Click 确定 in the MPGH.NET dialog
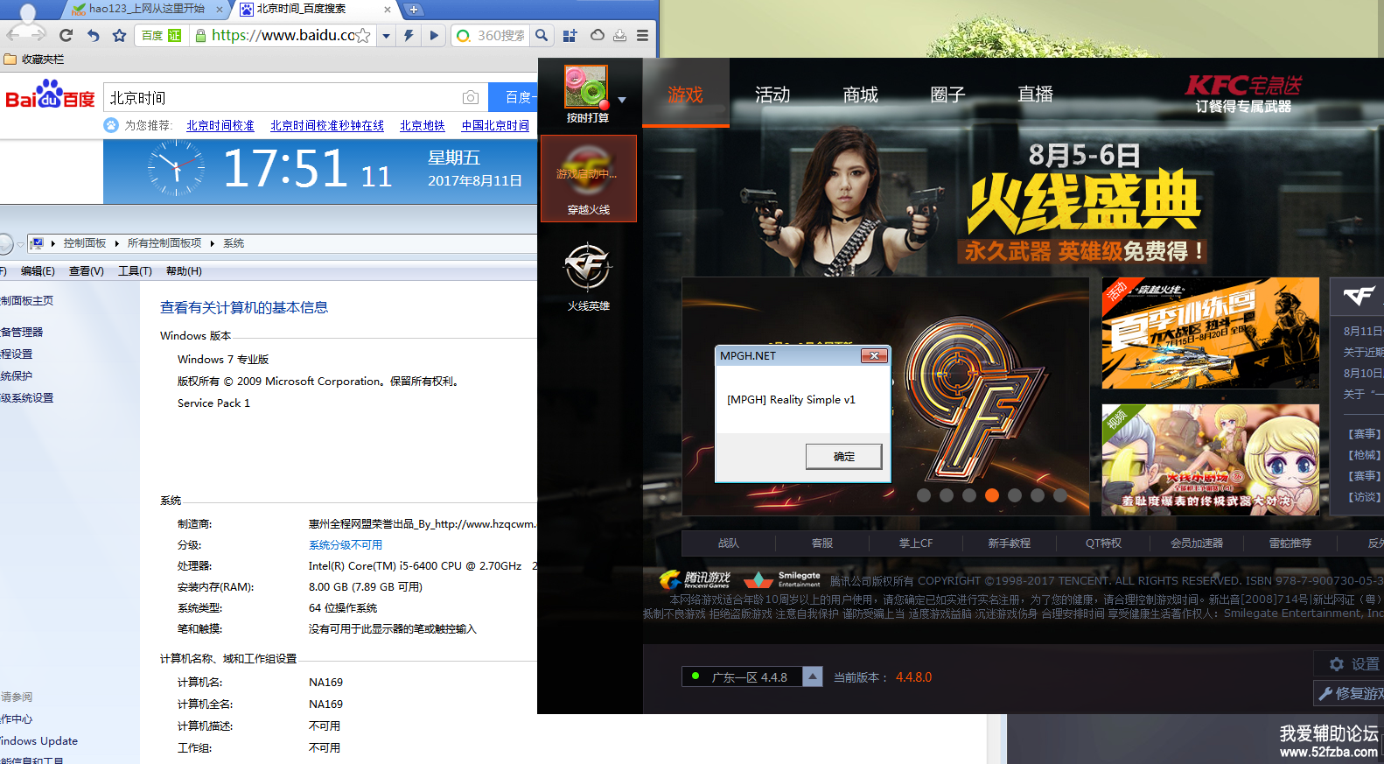Viewport: 1384px width, 764px height. pos(843,456)
